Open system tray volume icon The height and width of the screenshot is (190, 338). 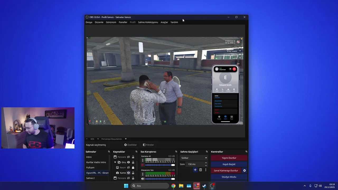pyautogui.click(x=320, y=186)
